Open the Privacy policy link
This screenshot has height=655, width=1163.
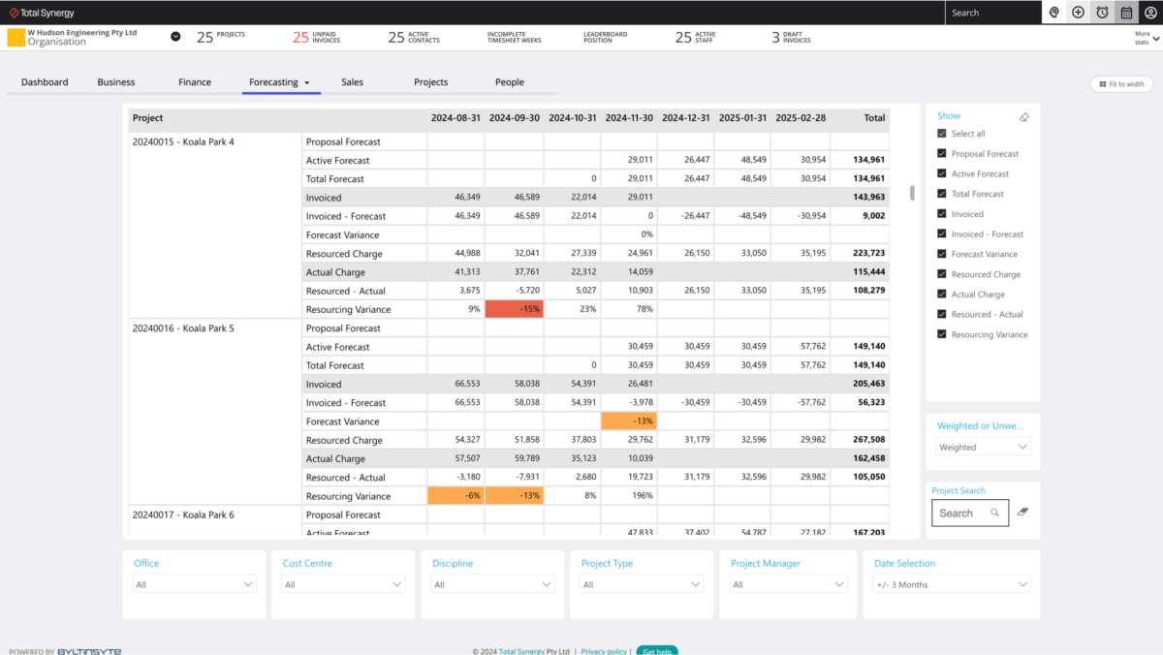(x=604, y=651)
